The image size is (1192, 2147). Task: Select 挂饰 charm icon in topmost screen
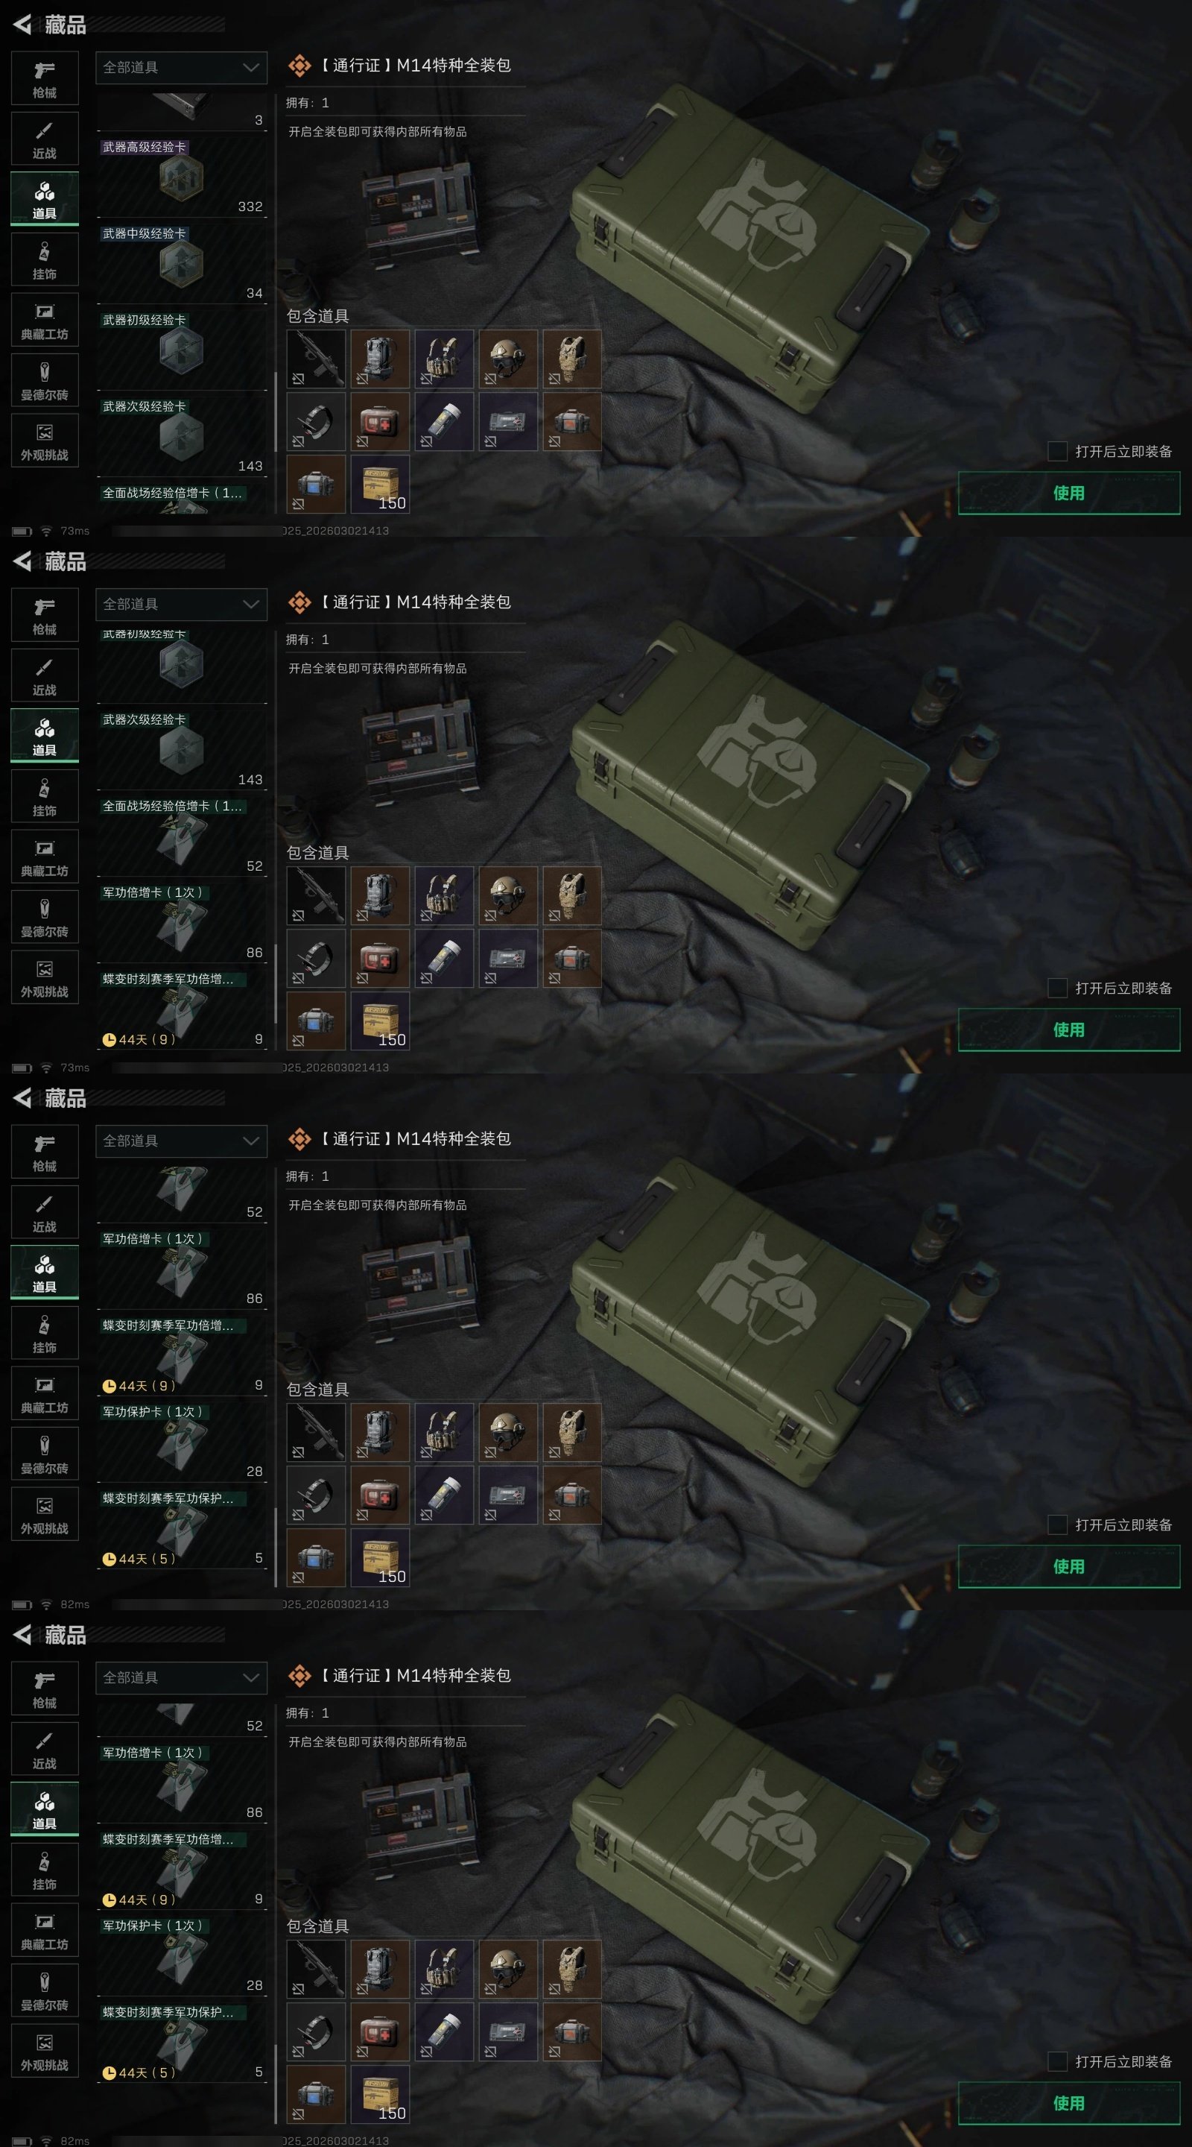pos(45,260)
